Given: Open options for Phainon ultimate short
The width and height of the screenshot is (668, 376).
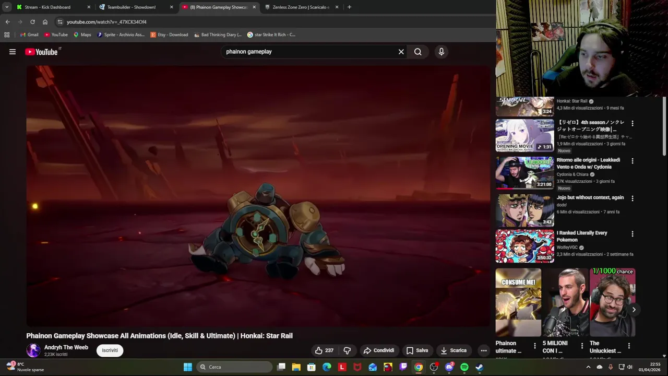Looking at the screenshot, I should point(535,346).
